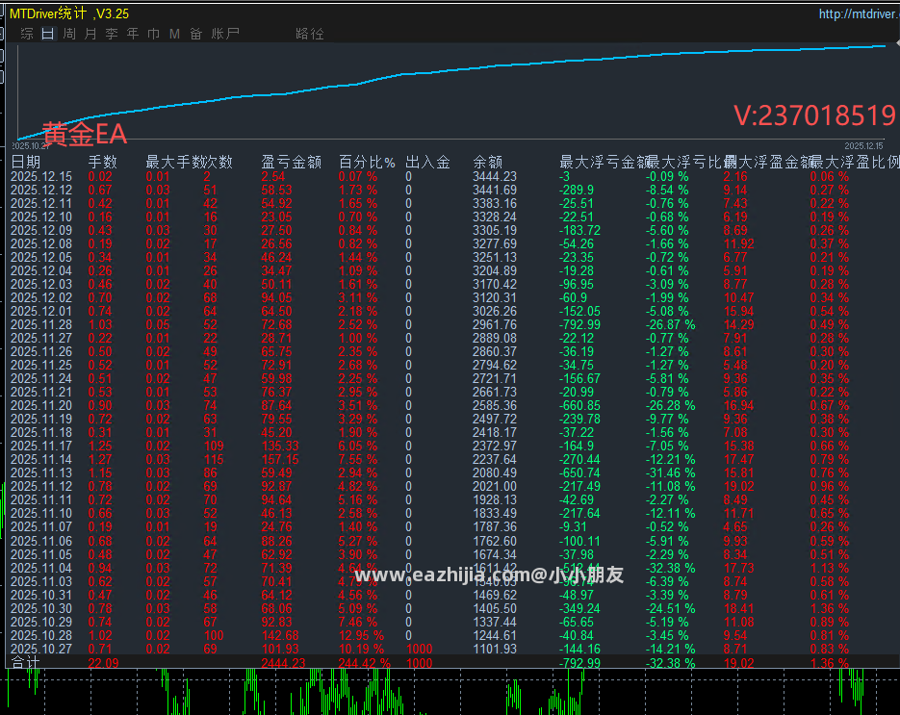
Task: Click the 最大手数 column header
Action: (x=174, y=163)
